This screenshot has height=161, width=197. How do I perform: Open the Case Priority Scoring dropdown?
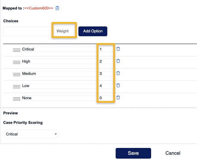[31, 134]
